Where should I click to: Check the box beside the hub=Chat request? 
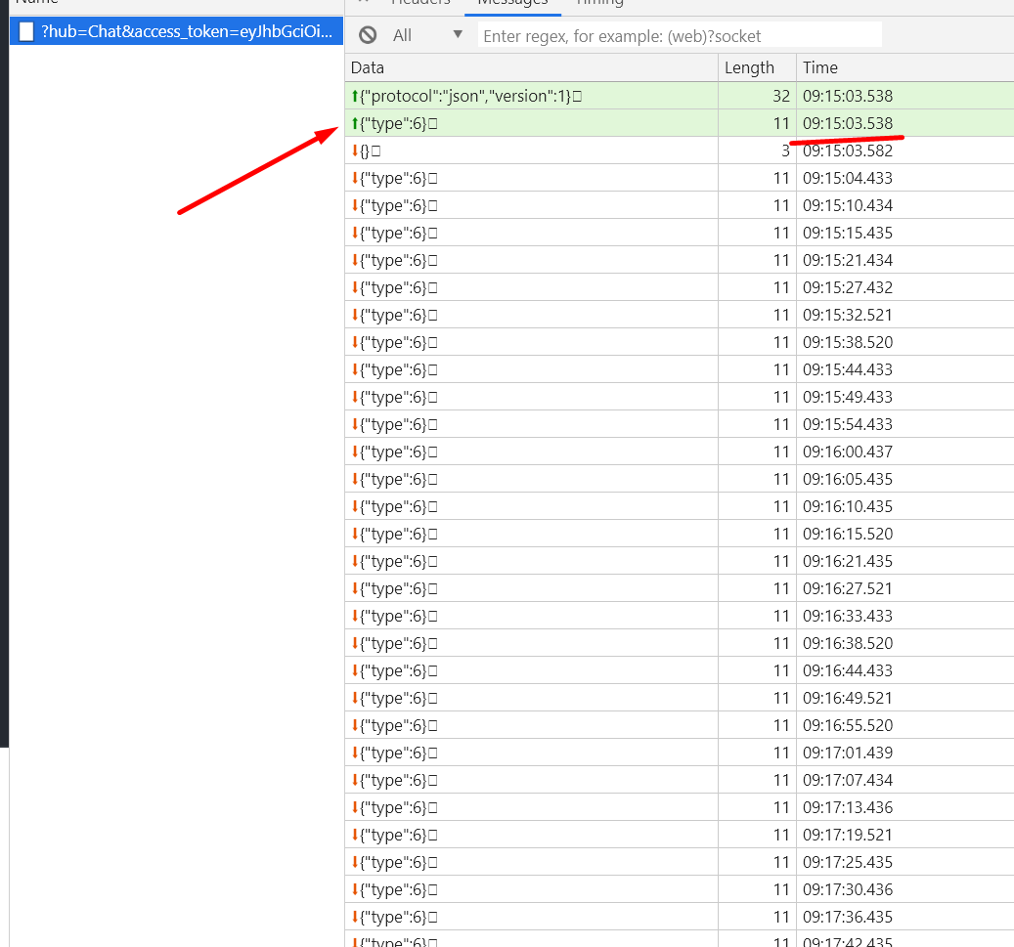[x=25, y=30]
